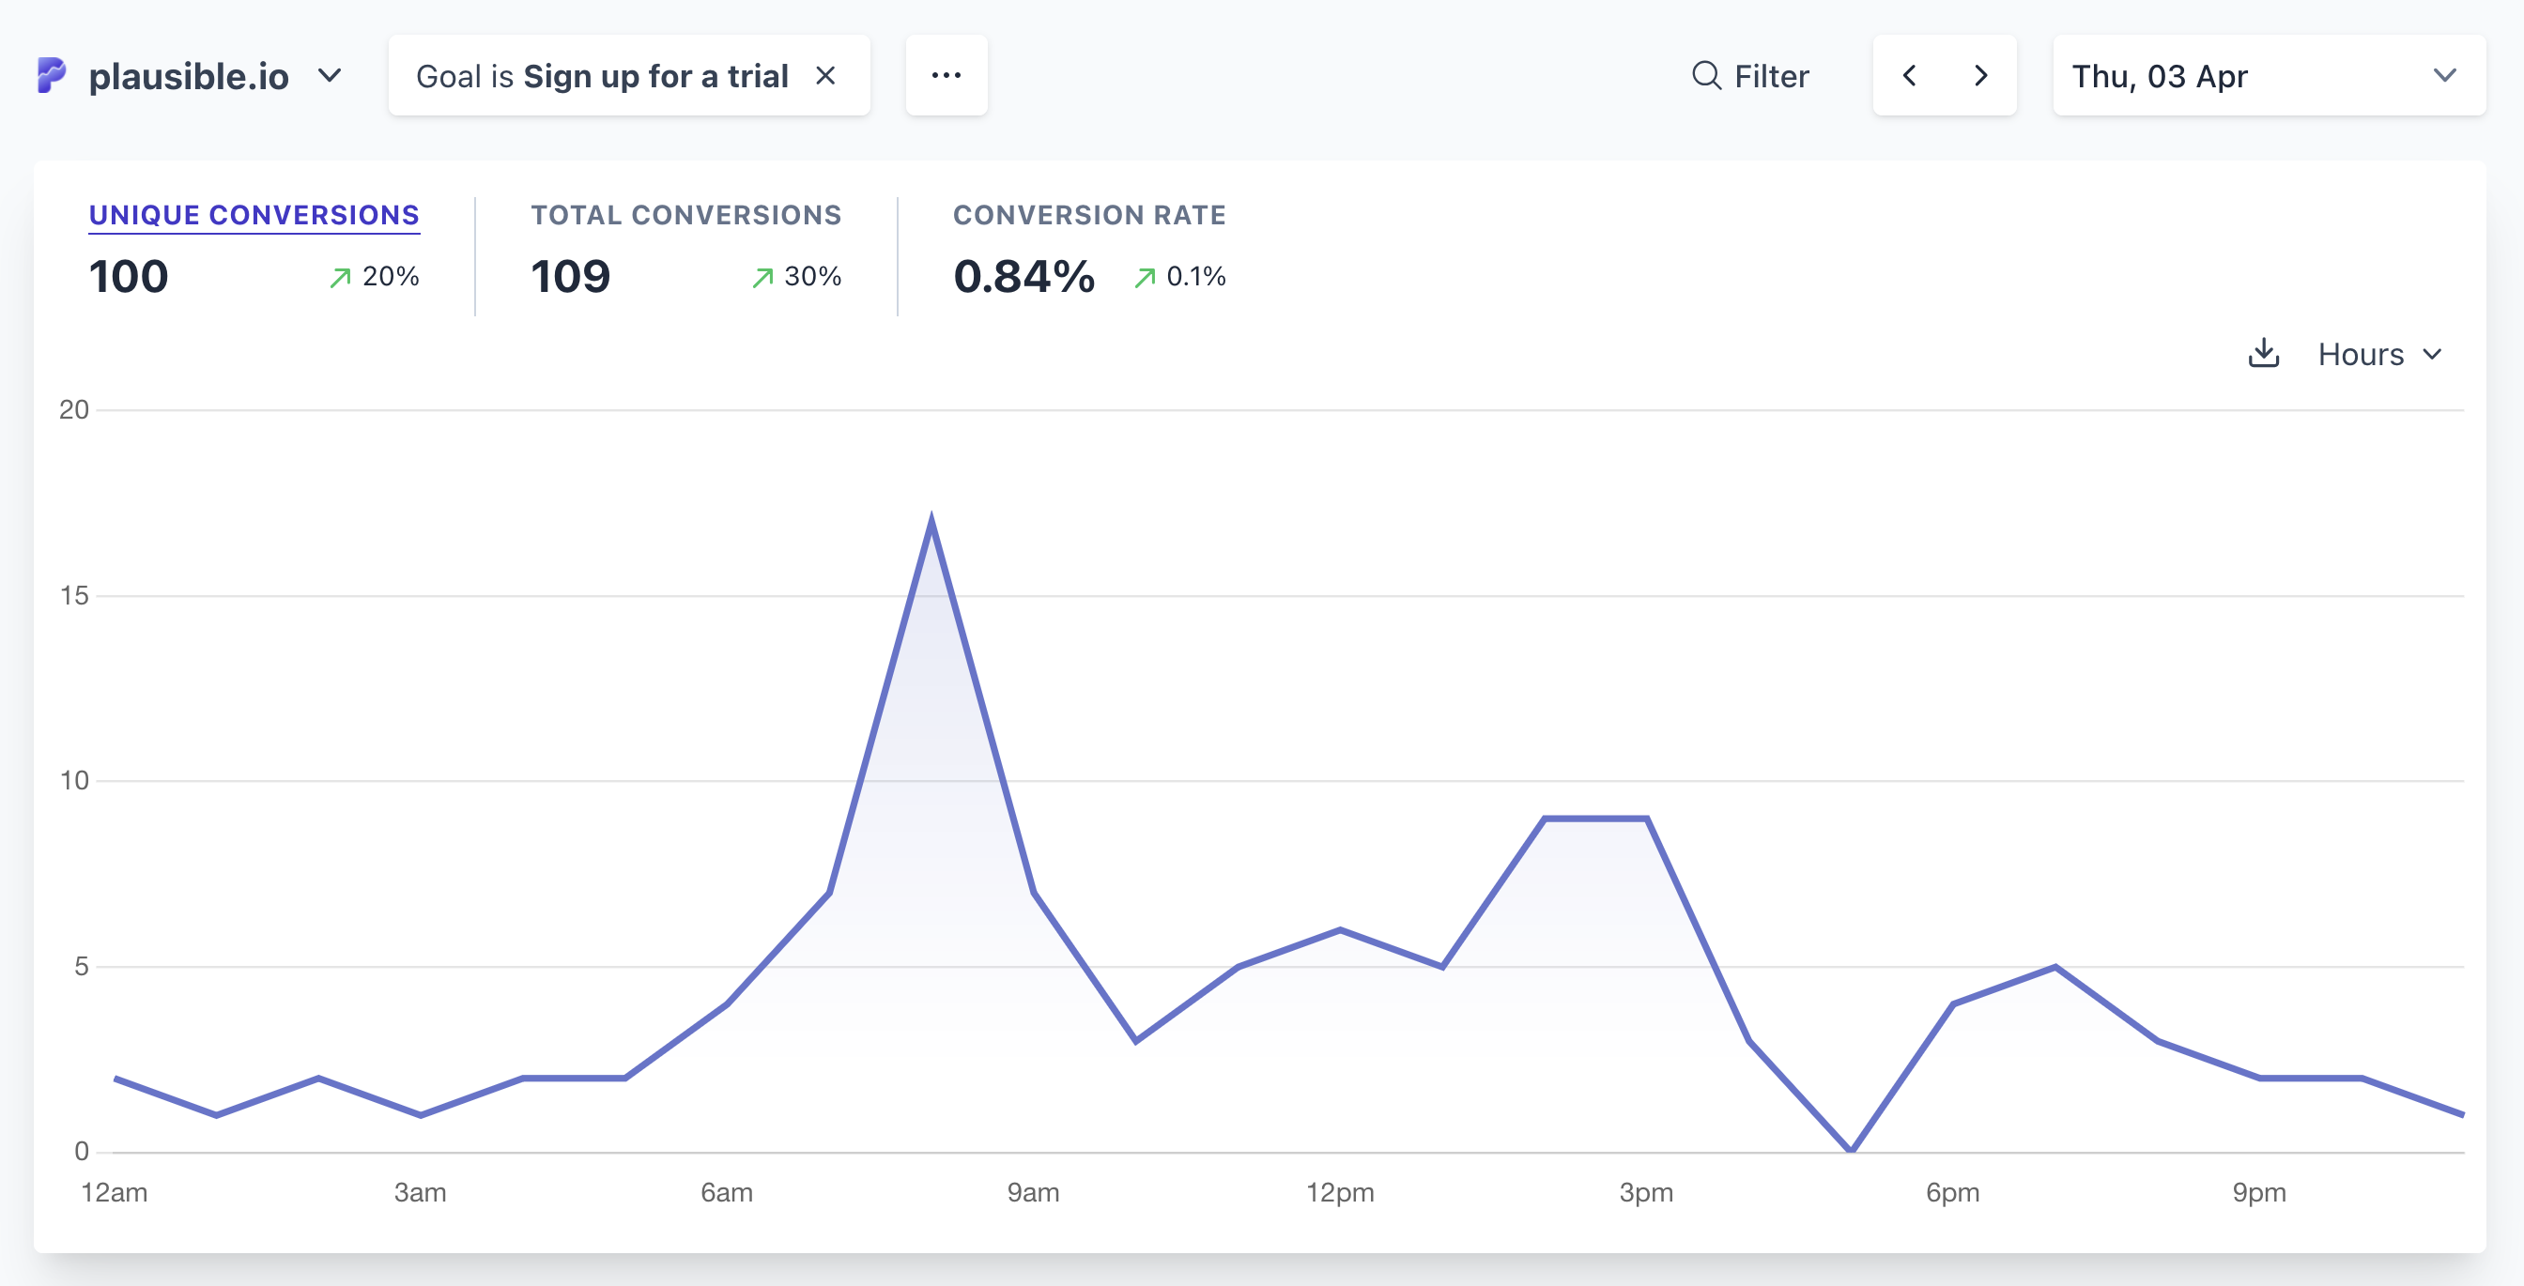The width and height of the screenshot is (2524, 1286).
Task: Click the 9am label on the x-axis
Action: pos(1033,1193)
